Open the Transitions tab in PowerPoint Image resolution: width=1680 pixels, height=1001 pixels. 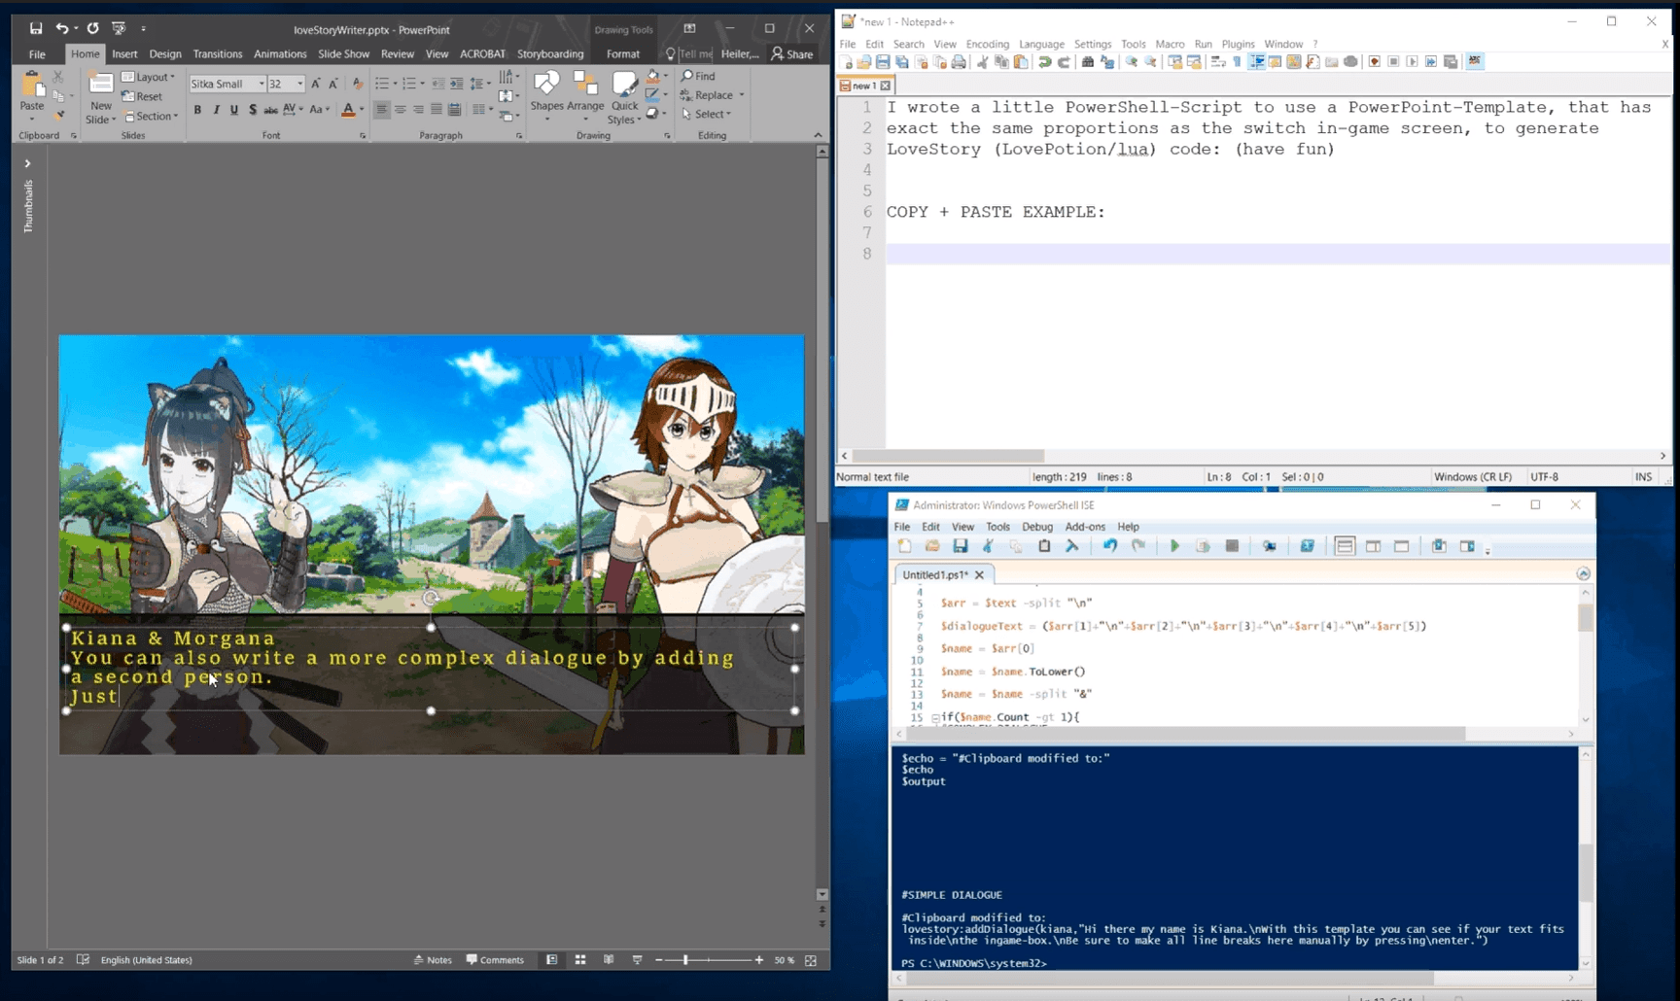click(x=218, y=53)
